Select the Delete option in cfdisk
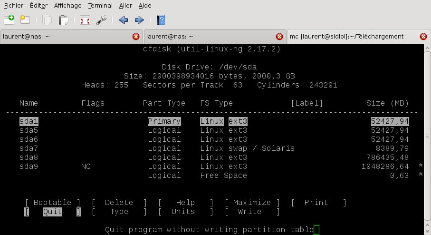 click(x=119, y=203)
